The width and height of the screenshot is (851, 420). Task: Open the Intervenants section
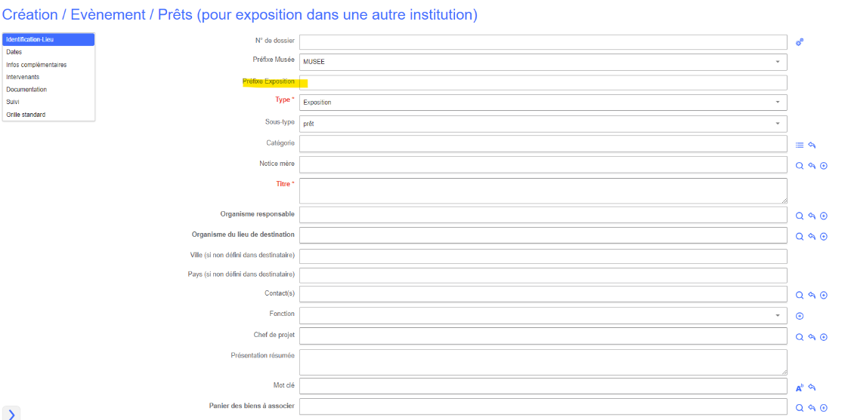pos(23,77)
